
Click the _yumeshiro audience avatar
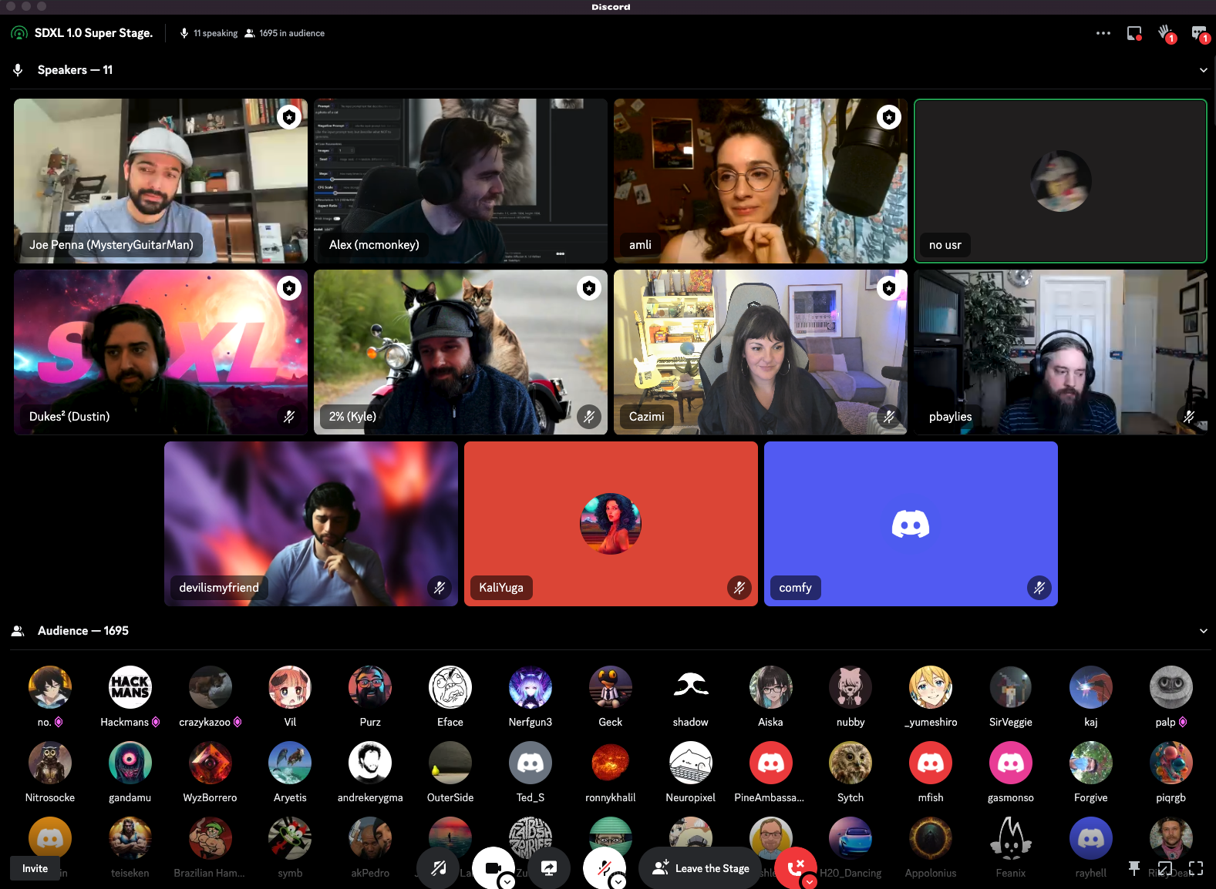(931, 687)
